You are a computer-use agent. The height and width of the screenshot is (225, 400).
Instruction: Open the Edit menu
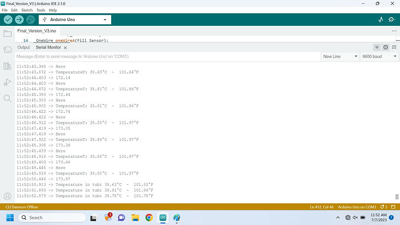(x=14, y=10)
